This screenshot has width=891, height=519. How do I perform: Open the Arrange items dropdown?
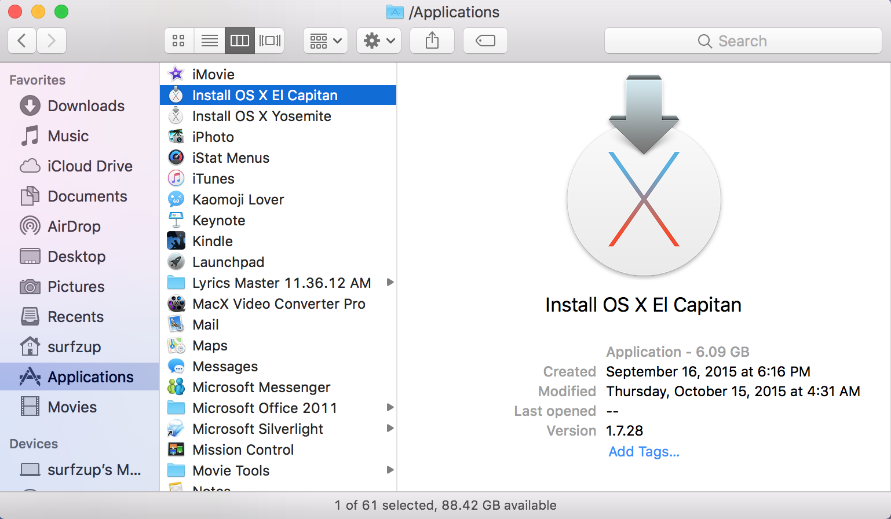click(x=326, y=41)
